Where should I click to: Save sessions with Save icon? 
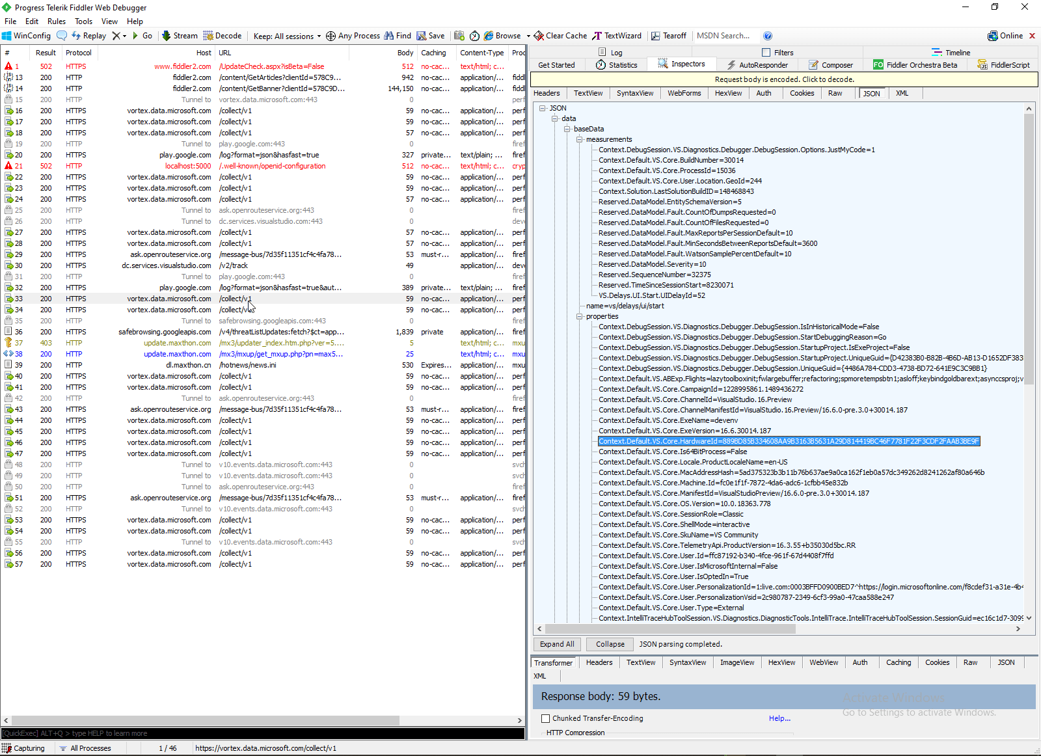click(x=431, y=36)
